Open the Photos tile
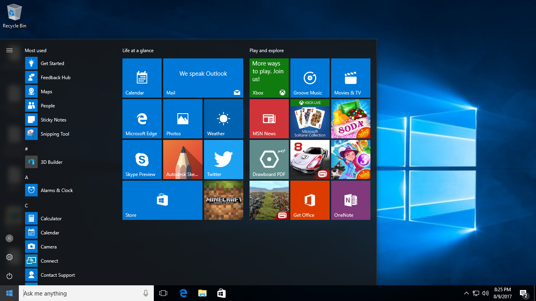536x301 pixels. tap(183, 119)
